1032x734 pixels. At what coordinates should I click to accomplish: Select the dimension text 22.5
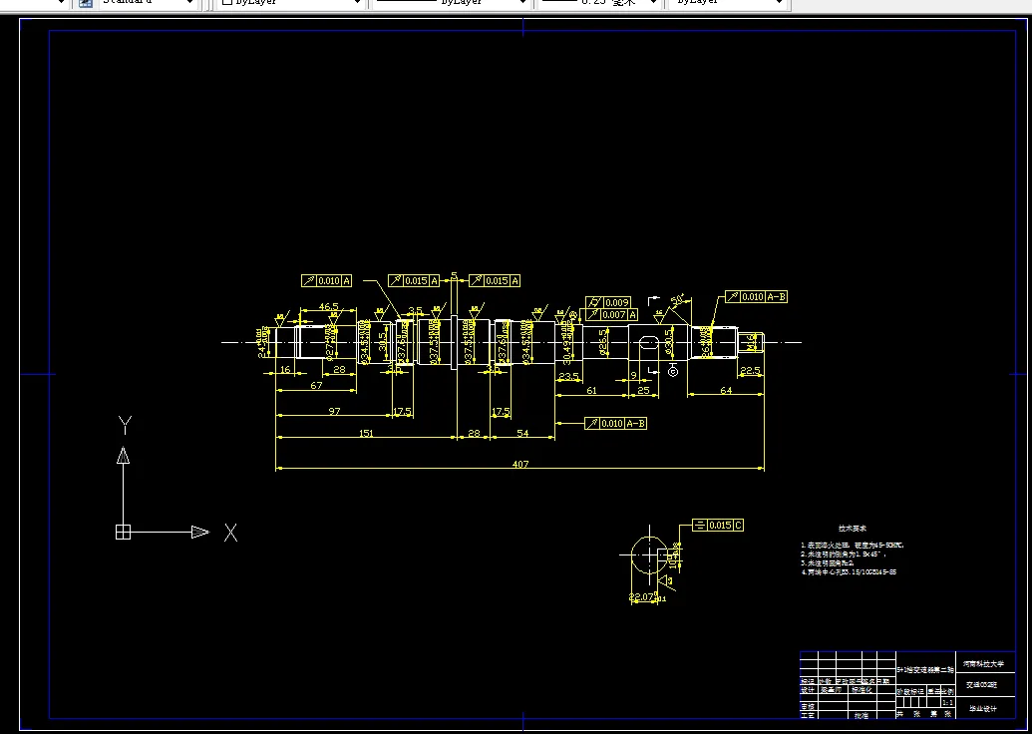pos(750,371)
